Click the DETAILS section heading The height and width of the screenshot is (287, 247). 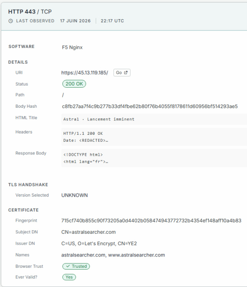[18, 62]
